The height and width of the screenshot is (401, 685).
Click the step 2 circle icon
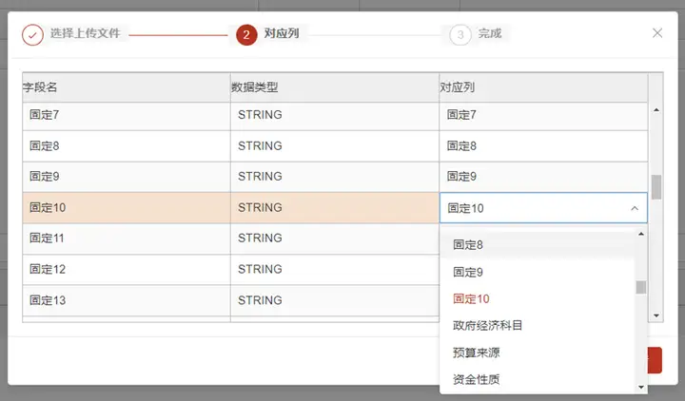(x=246, y=35)
